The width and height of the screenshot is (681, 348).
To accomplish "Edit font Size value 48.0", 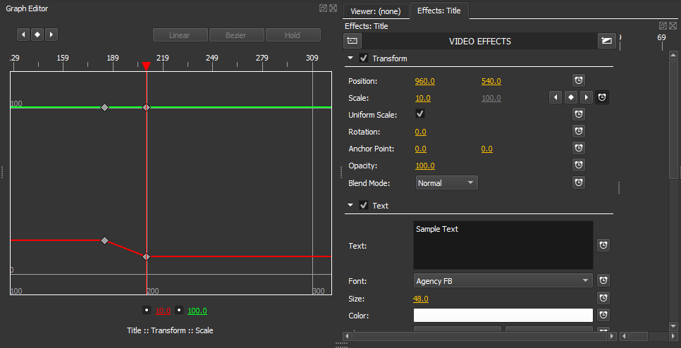I will [x=420, y=299].
